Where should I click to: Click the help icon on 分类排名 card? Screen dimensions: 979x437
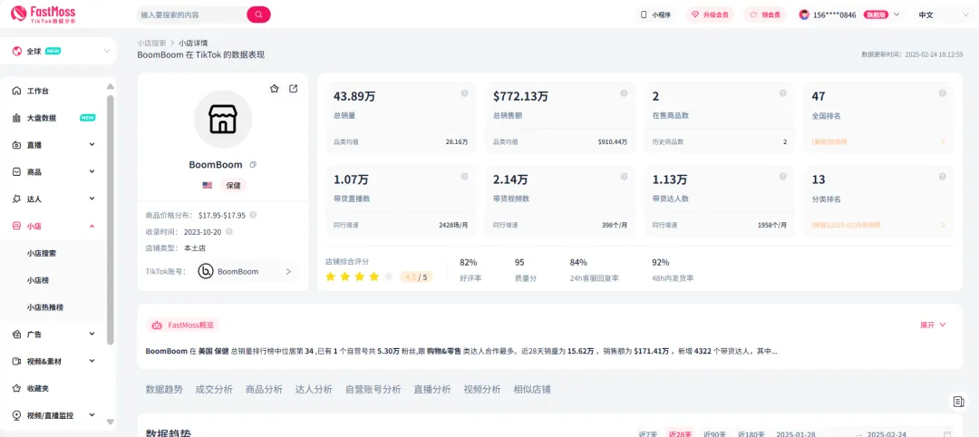coord(943,177)
